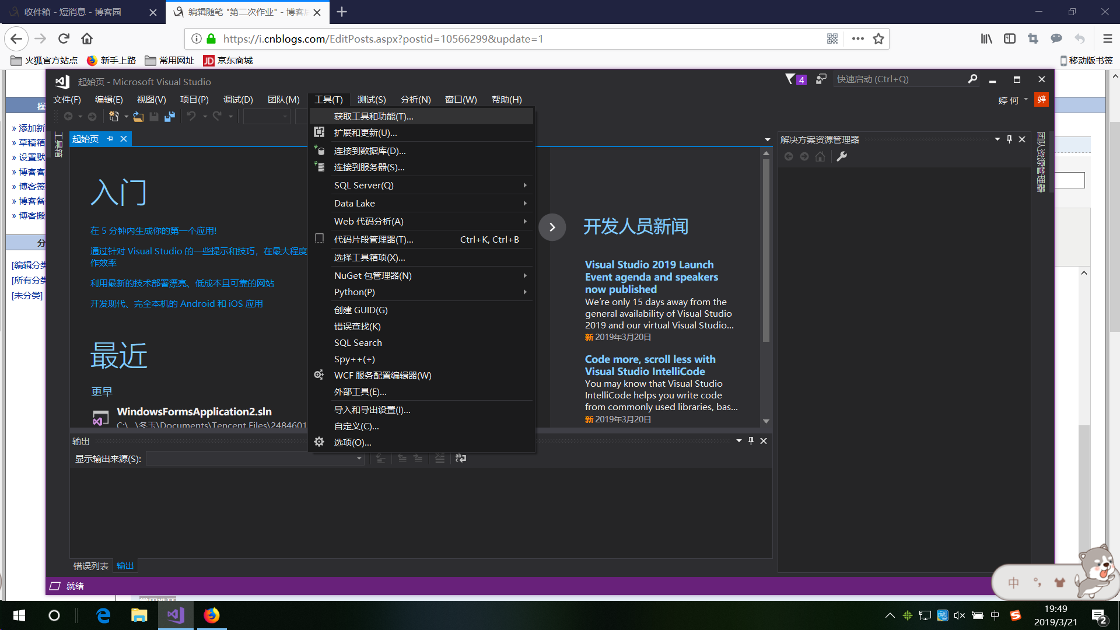Click the properties wrench icon in Solution Explorer
The image size is (1120, 630).
point(842,156)
